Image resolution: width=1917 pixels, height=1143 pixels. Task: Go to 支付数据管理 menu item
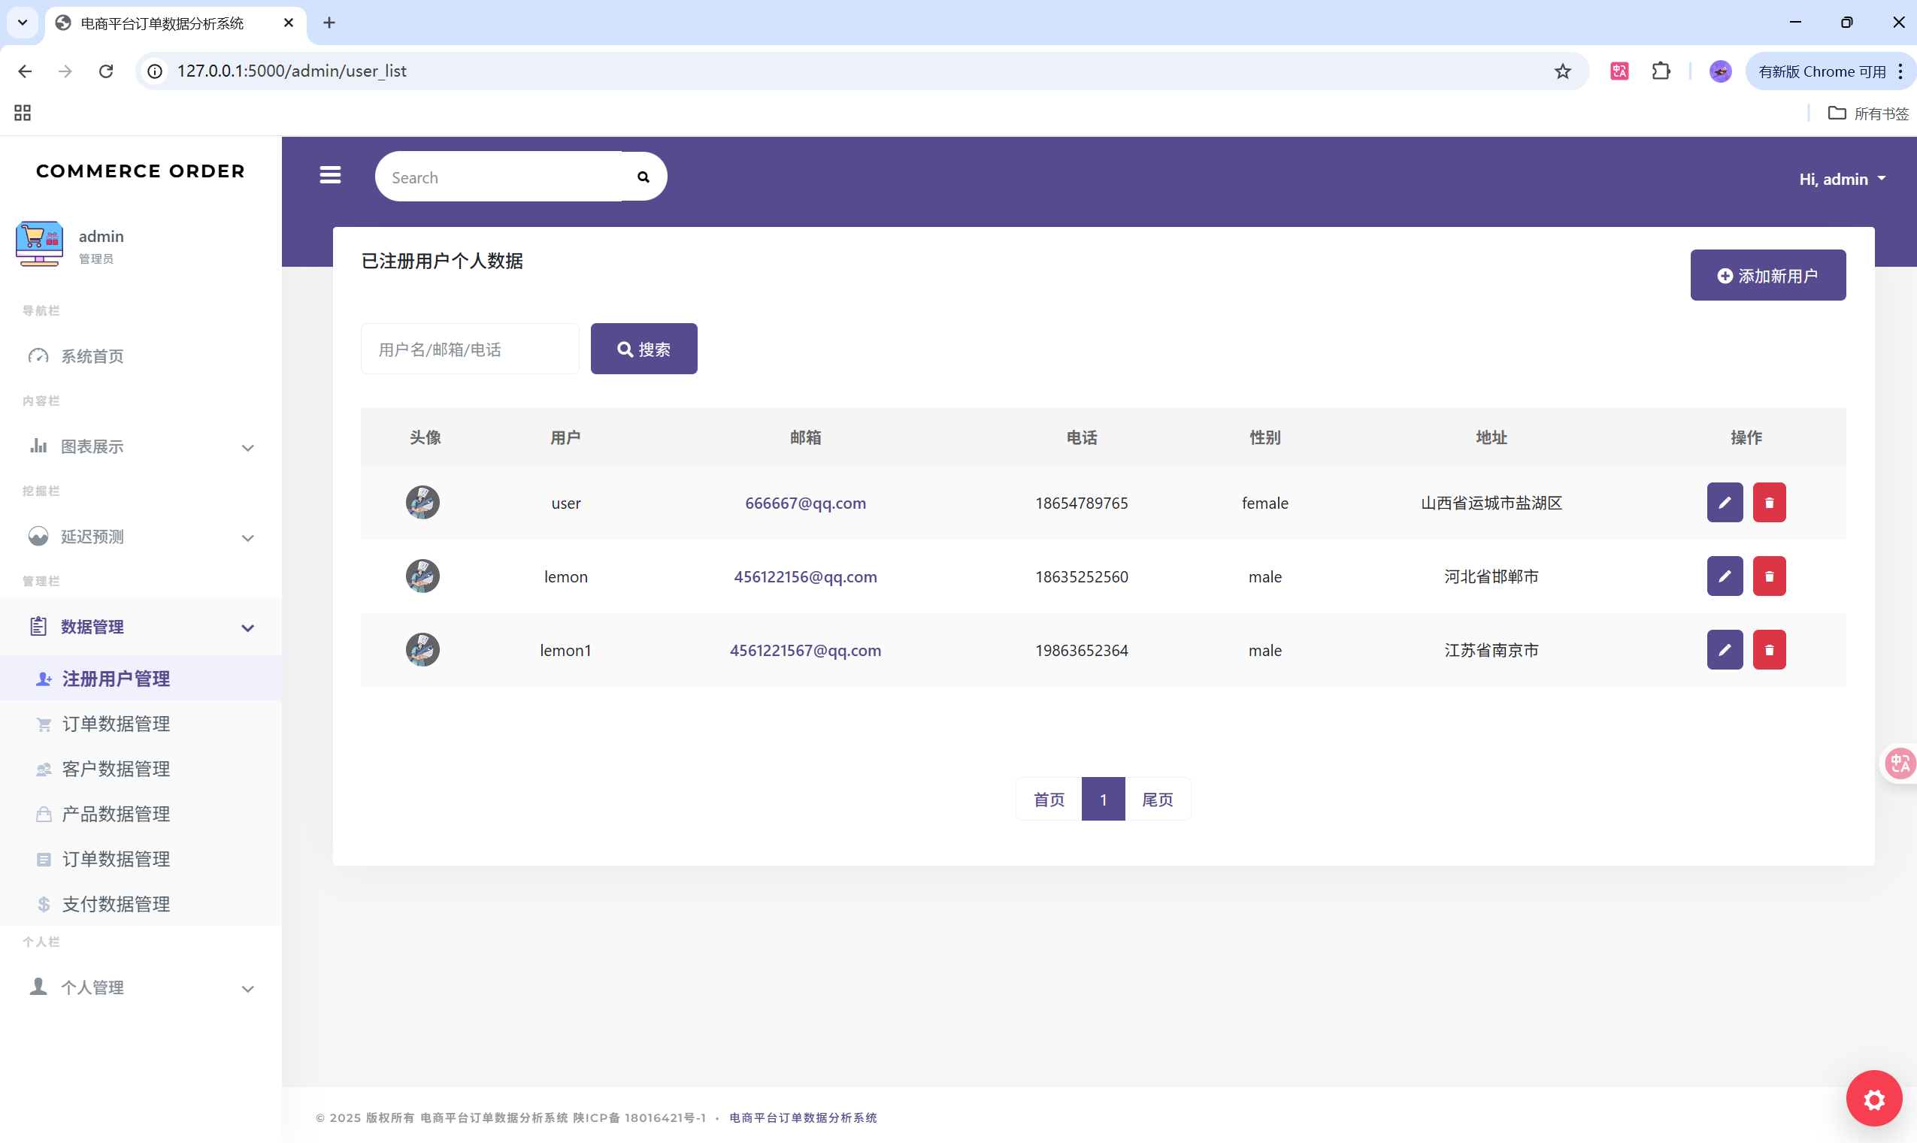click(116, 904)
